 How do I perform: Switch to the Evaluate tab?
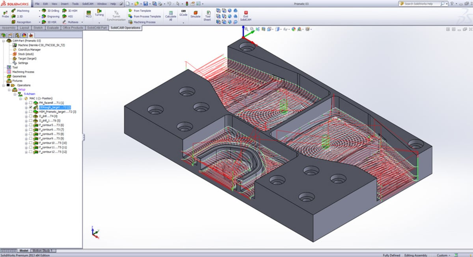(x=52, y=28)
